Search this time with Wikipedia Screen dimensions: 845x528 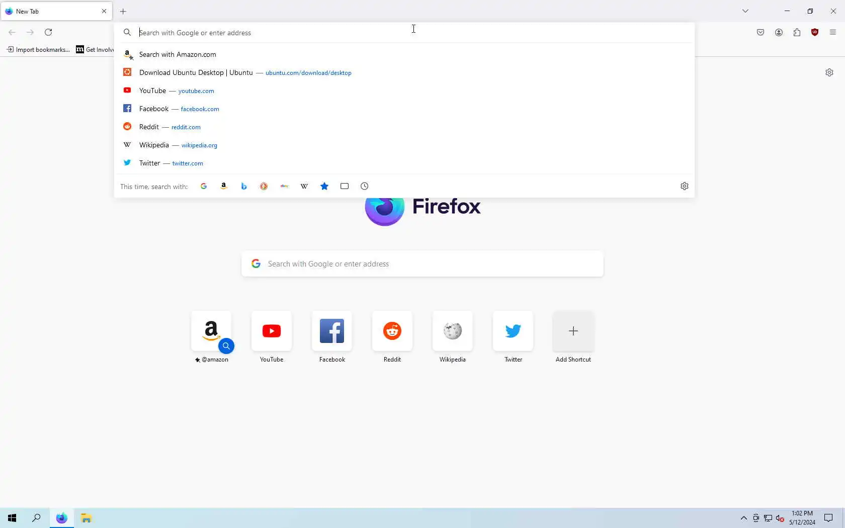click(304, 186)
